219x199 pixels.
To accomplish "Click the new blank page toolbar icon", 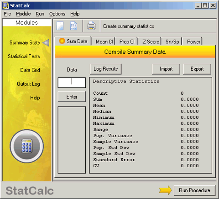I will [x=60, y=26].
